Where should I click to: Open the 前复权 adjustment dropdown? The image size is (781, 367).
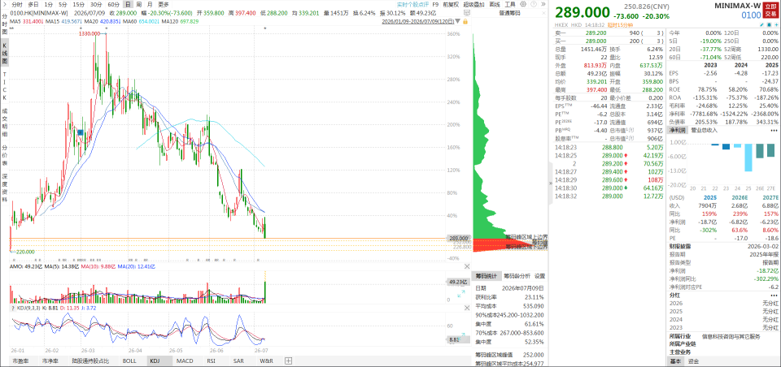pos(451,4)
